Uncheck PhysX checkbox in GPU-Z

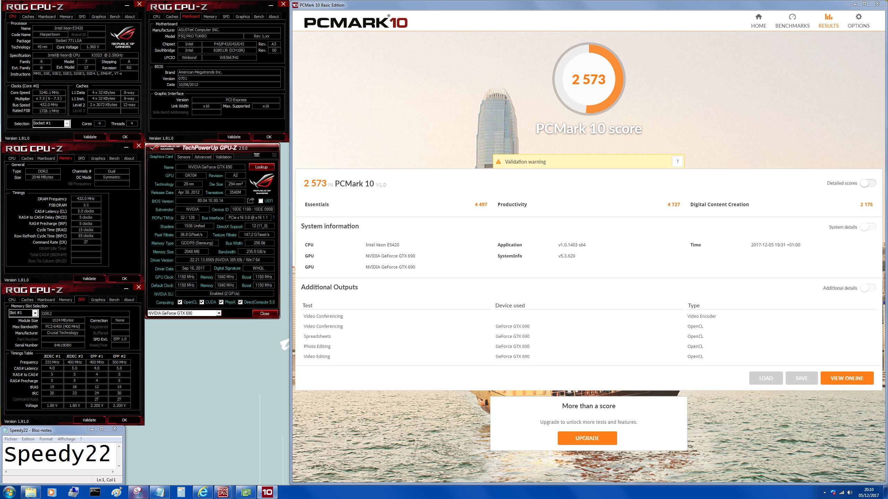[221, 302]
